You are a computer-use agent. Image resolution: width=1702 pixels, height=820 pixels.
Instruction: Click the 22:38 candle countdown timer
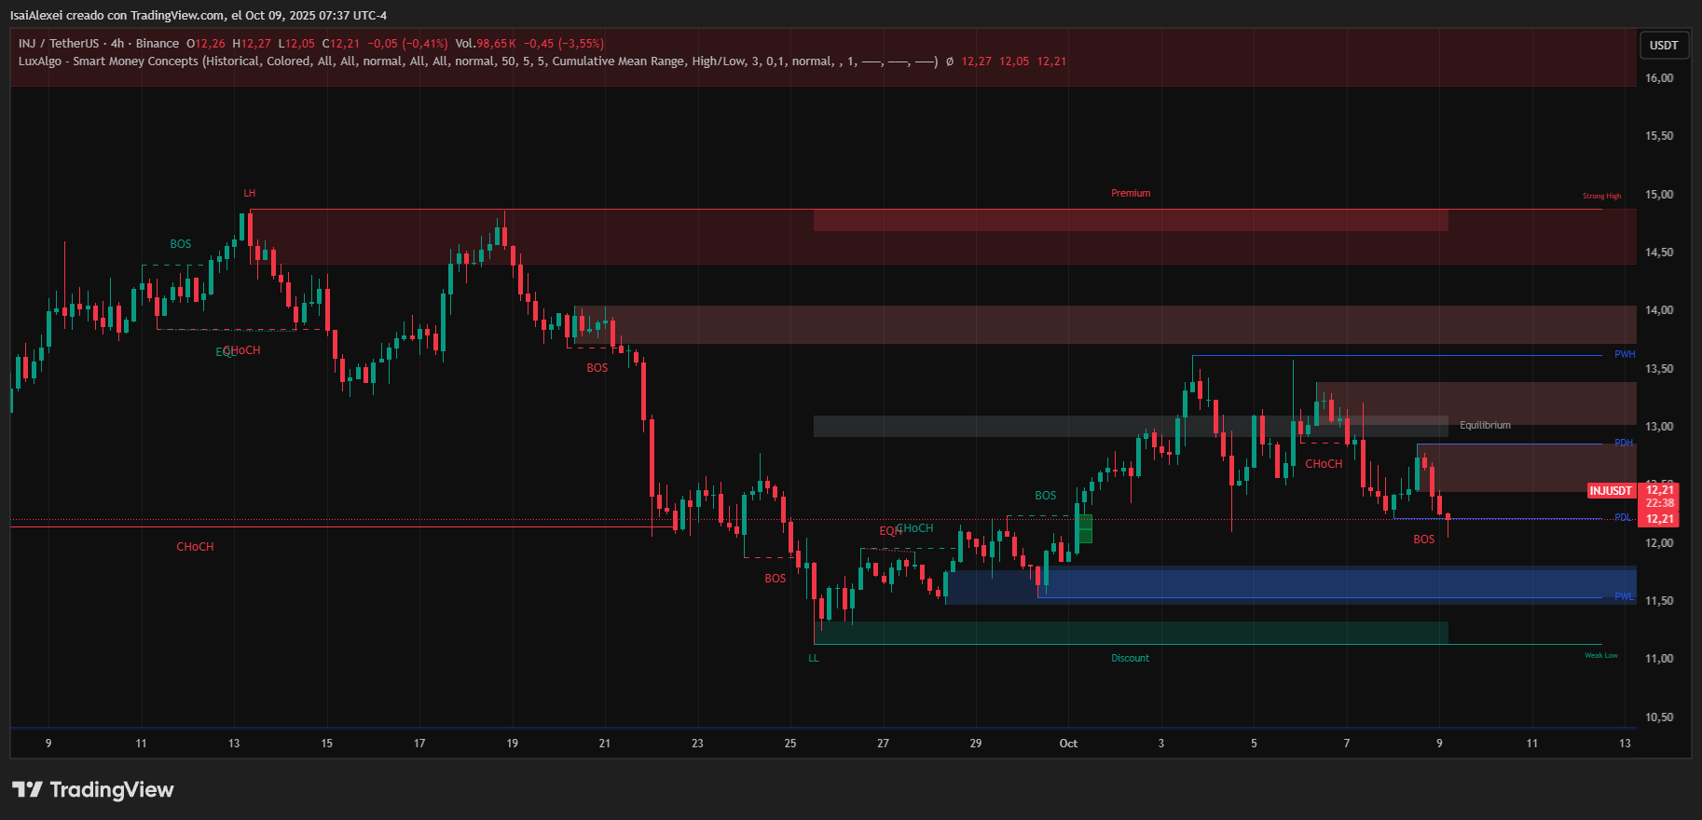pos(1659,503)
